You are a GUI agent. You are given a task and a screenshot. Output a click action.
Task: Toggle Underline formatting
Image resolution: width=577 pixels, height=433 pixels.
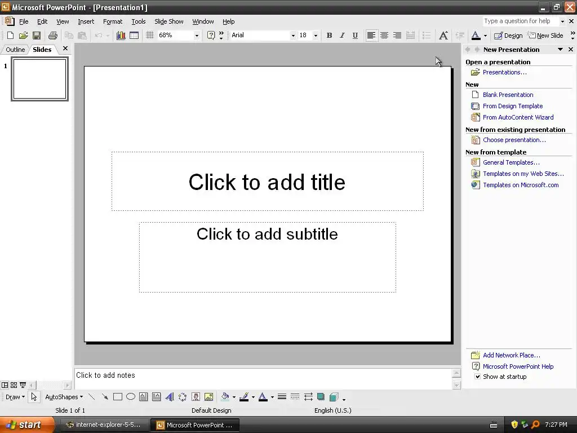click(355, 36)
